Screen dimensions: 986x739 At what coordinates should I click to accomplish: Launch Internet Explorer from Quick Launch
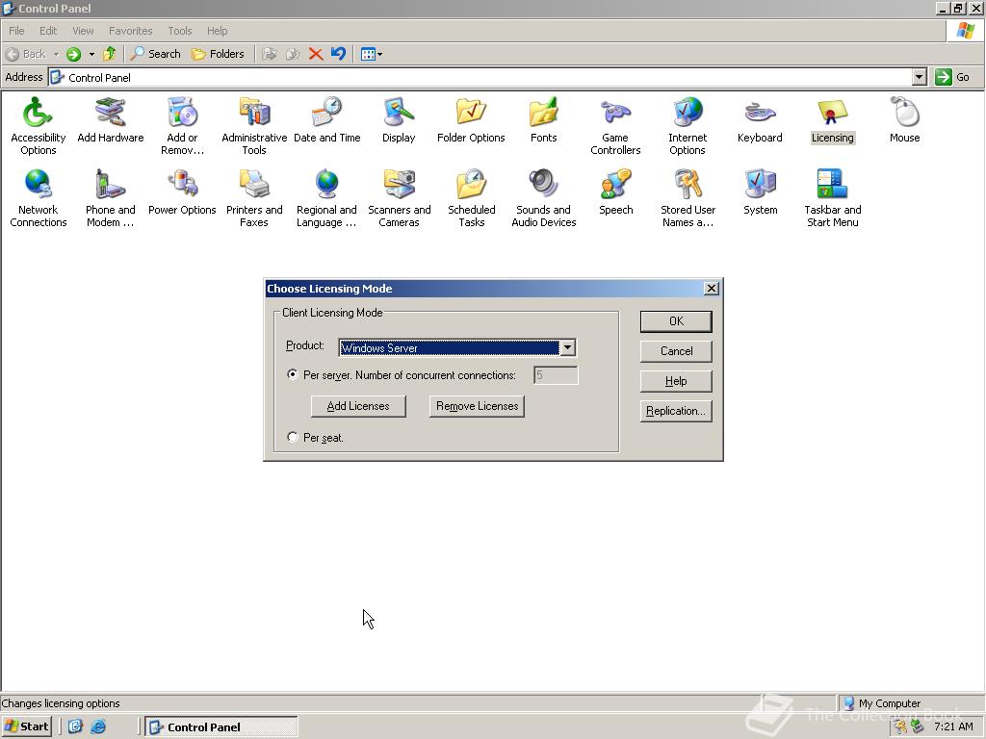[98, 726]
